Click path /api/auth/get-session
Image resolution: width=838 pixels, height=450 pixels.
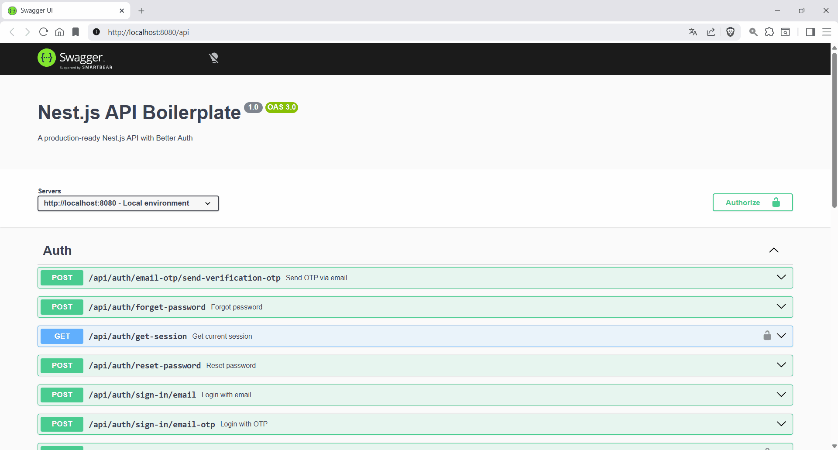point(138,337)
